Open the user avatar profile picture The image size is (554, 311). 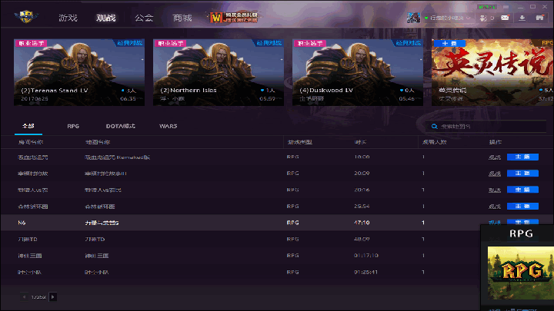pyautogui.click(x=413, y=18)
